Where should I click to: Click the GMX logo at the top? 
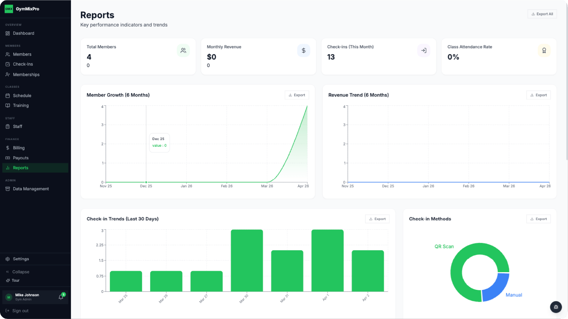pyautogui.click(x=9, y=8)
